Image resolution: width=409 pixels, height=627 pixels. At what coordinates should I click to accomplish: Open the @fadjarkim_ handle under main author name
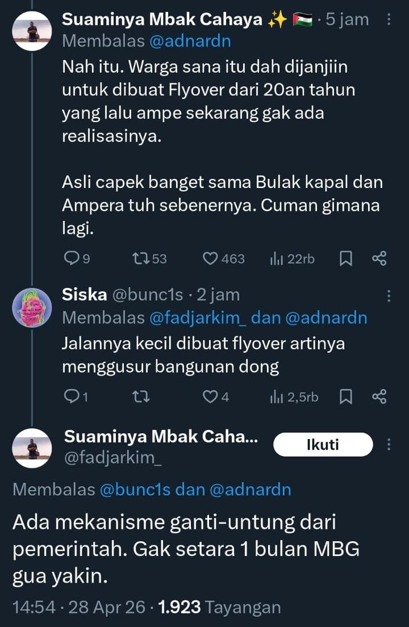(112, 457)
